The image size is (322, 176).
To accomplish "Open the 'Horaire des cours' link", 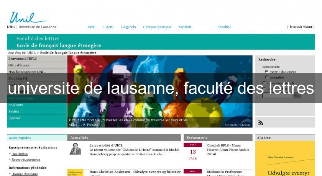I will [25, 174].
